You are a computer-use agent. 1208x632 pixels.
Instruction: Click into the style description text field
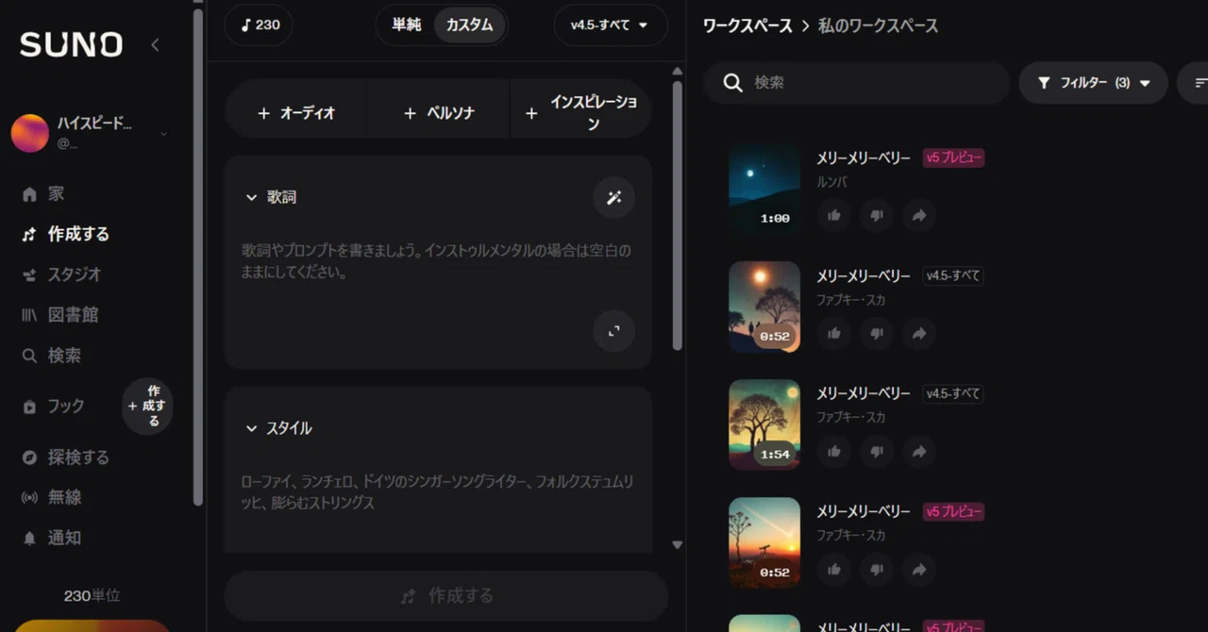[x=436, y=492]
